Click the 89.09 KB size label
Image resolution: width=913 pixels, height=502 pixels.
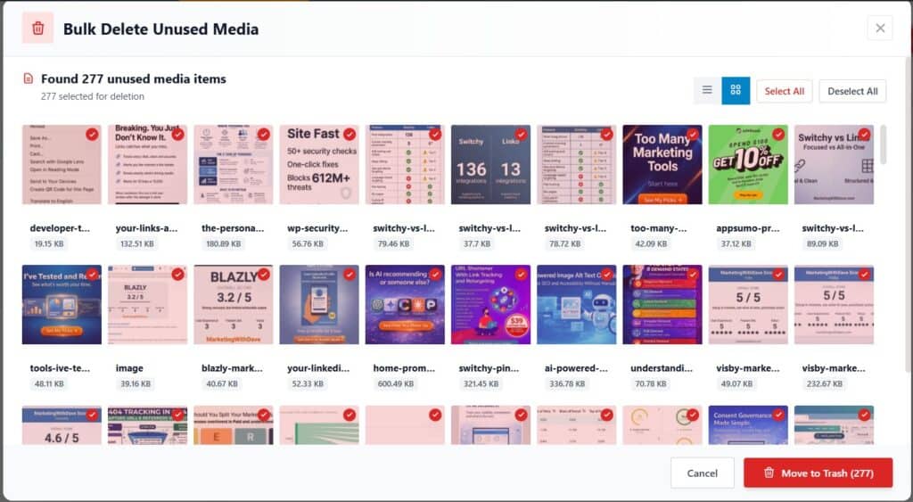822,244
